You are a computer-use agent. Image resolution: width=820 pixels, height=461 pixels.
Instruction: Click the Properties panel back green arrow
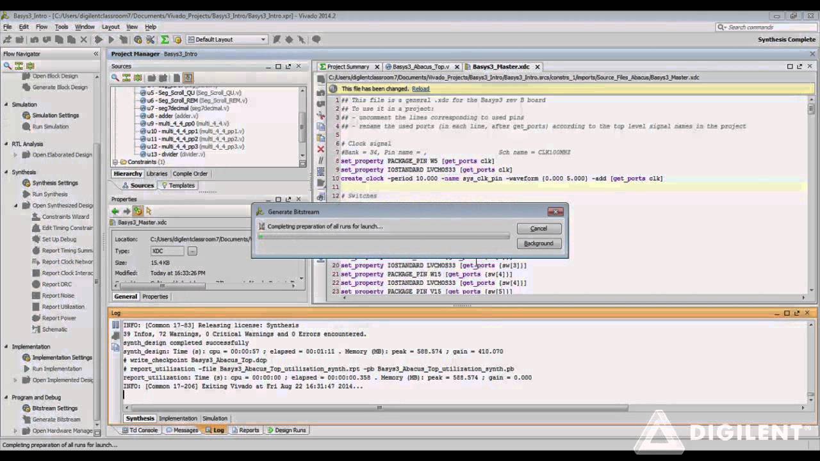[x=115, y=211]
